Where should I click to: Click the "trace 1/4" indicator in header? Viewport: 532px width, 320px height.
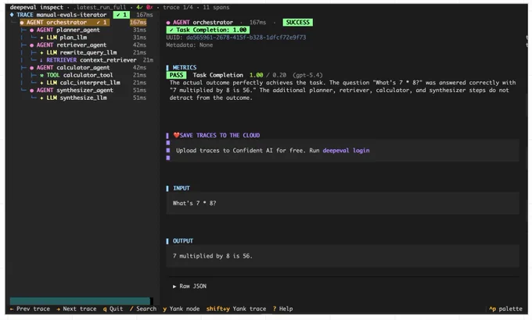pos(178,8)
